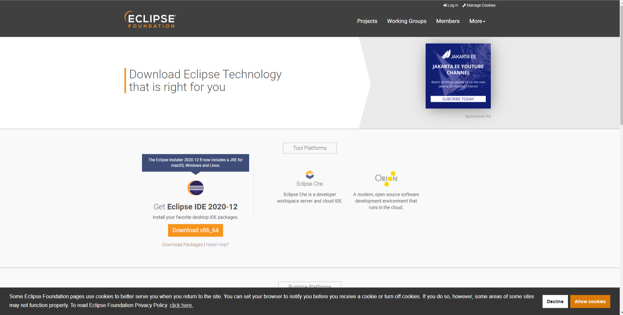Click the Eclipse Installer JRE notice banner
Viewport: 623px width, 315px height.
pos(195,163)
